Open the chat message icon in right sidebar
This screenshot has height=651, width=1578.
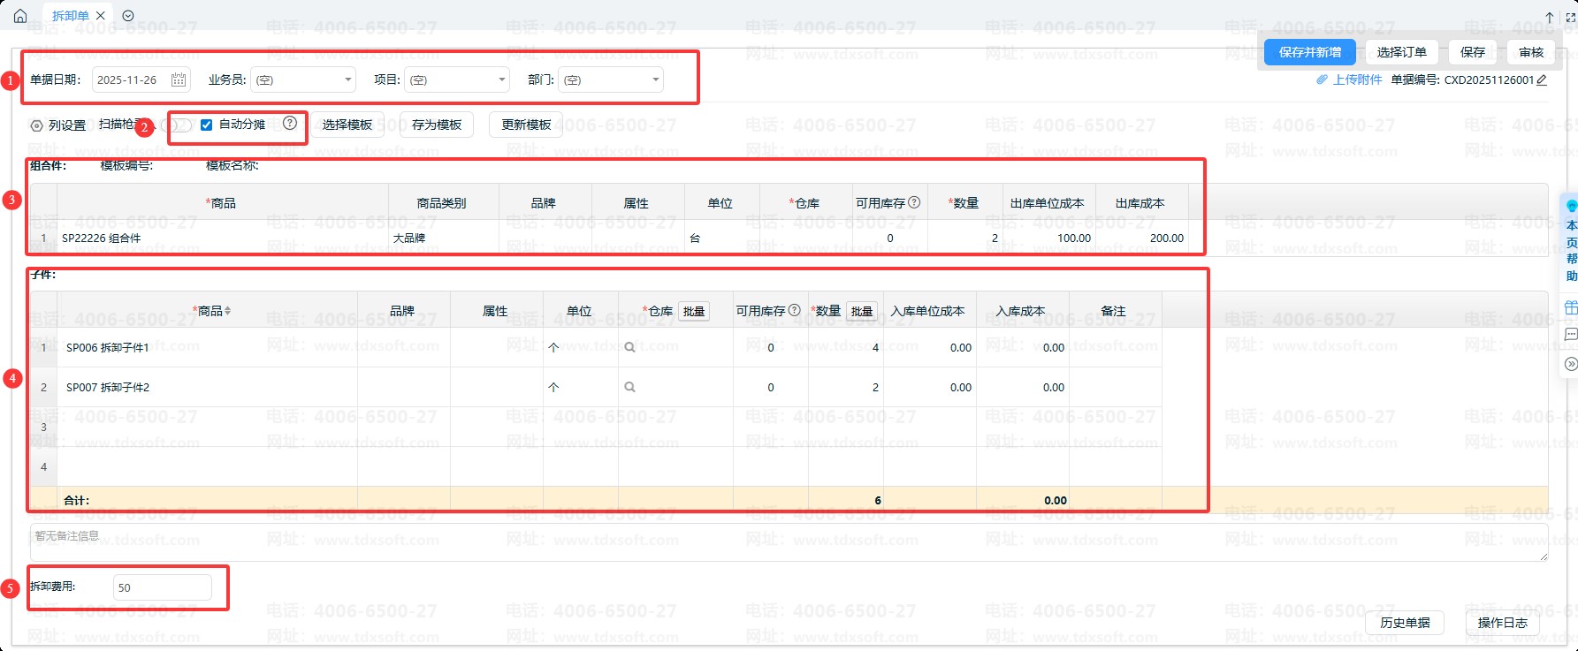coord(1570,335)
